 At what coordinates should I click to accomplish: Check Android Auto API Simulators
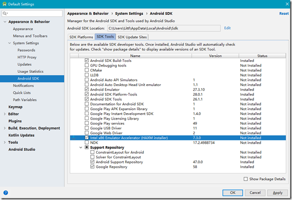click(87, 79)
